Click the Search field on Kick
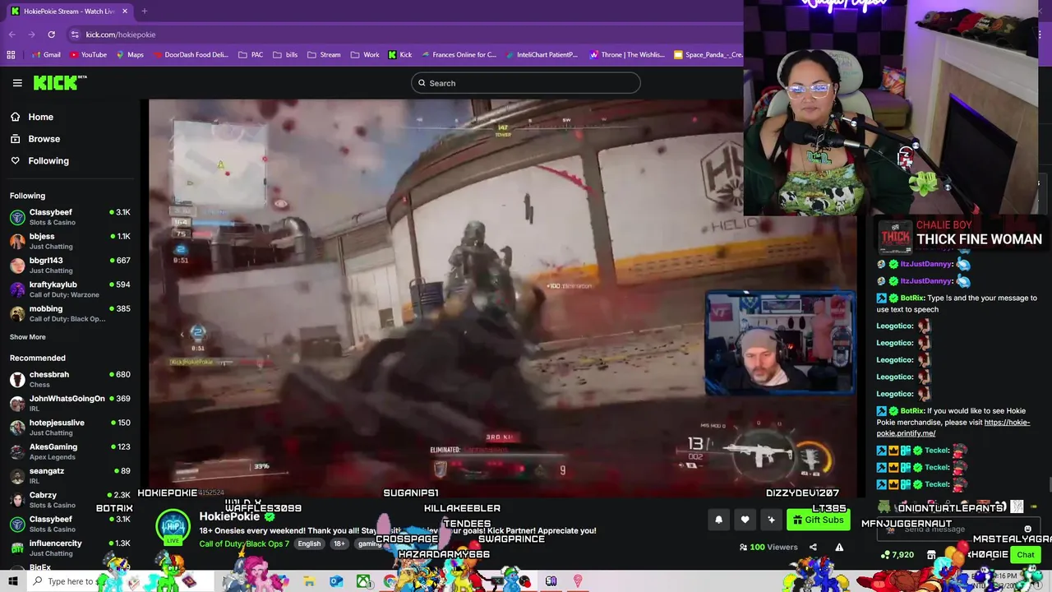Image resolution: width=1052 pixels, height=592 pixels. tap(526, 83)
